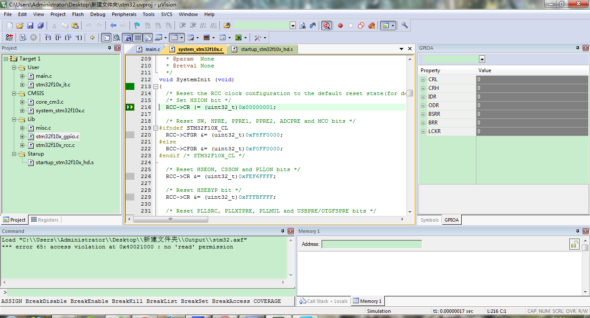Screen dimensions: 590x318
Task: Click the Memory 1 Address input field
Action: [371, 244]
